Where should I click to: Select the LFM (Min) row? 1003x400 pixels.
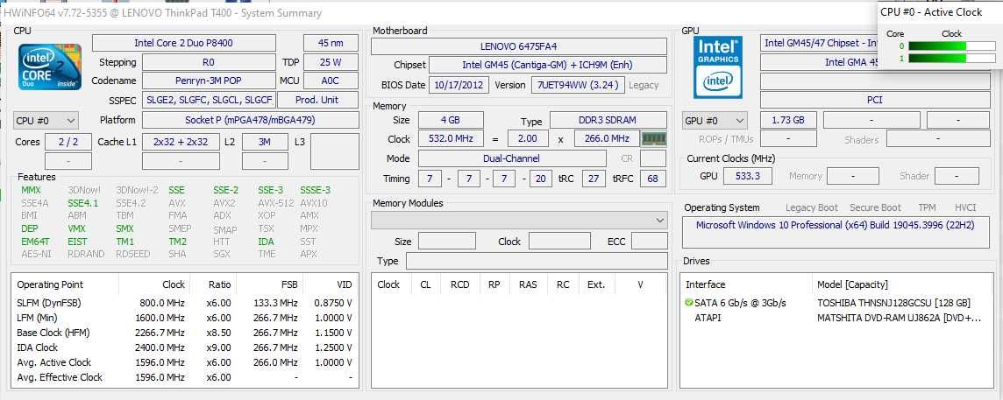coord(185,318)
